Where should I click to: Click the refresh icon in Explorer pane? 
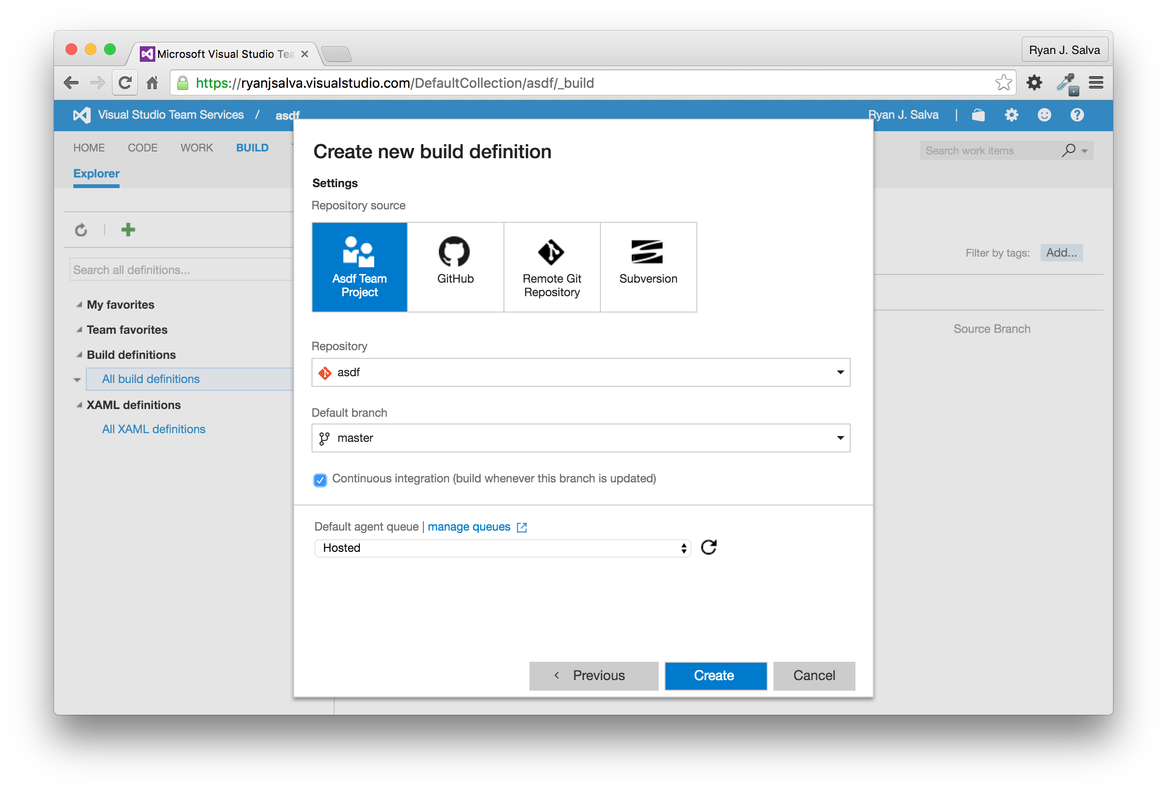81,230
